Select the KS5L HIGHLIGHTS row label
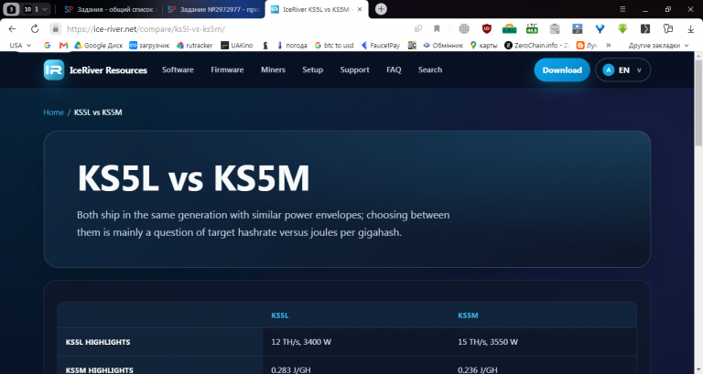Screen dimensions: 703x374 pyautogui.click(x=98, y=342)
